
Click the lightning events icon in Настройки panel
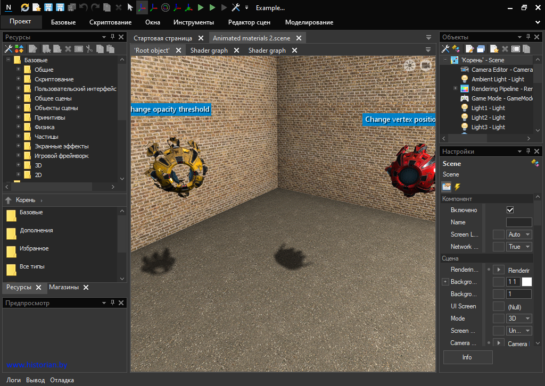457,187
